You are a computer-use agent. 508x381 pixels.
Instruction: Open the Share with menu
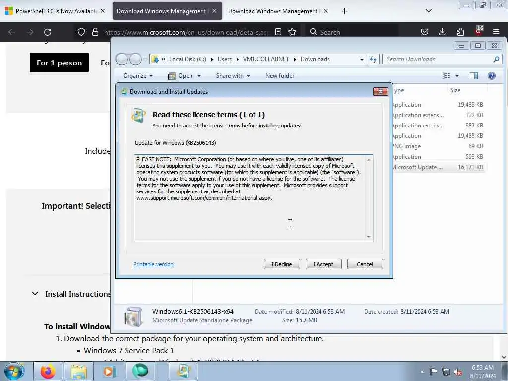233,76
